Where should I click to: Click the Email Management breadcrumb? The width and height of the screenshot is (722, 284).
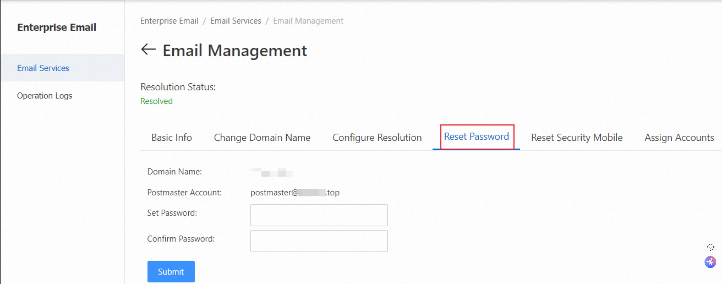(308, 21)
